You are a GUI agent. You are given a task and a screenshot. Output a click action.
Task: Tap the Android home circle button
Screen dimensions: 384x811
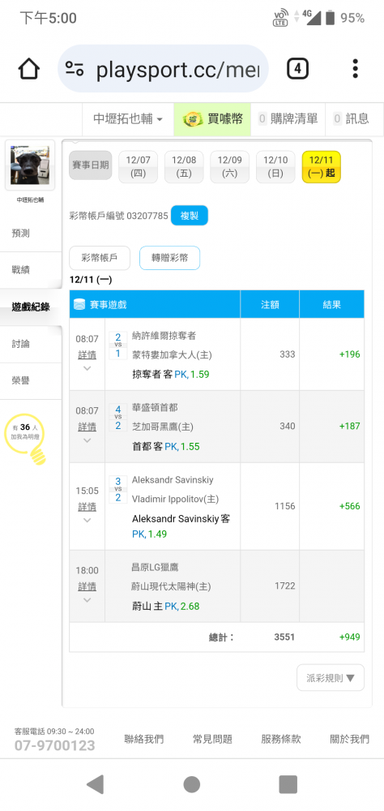192,784
